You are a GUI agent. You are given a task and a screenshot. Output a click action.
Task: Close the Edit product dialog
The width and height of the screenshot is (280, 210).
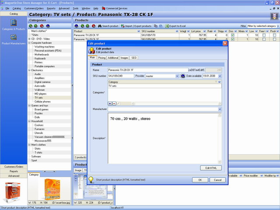pyautogui.click(x=225, y=44)
